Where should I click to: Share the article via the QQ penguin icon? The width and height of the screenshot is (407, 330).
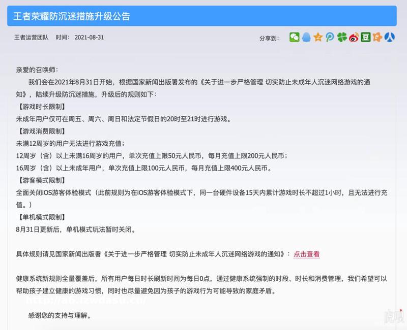tap(306, 37)
